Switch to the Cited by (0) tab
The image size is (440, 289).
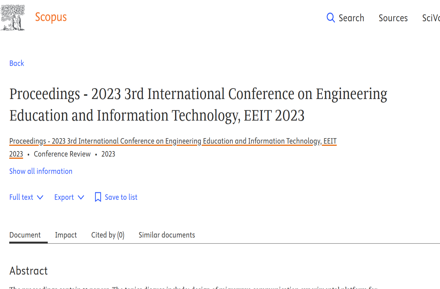click(108, 235)
